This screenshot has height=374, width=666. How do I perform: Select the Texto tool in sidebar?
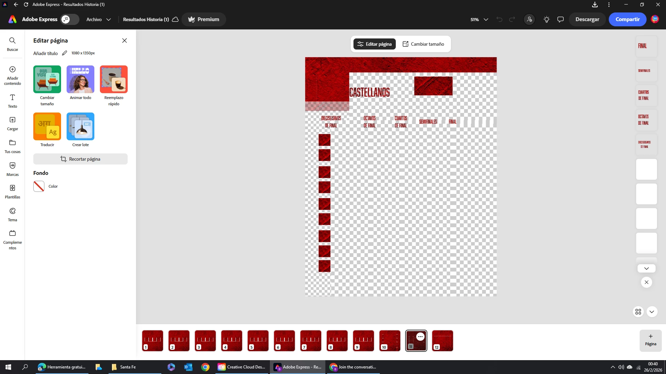[x=12, y=101]
